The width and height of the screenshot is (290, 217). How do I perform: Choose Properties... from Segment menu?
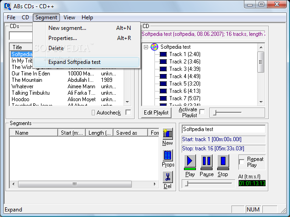tap(87, 38)
